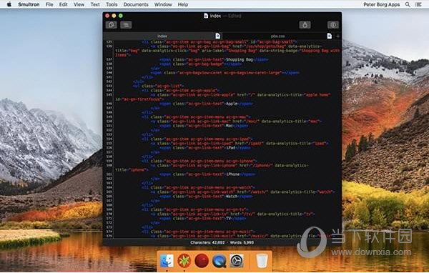Click the 'Mac' span text in code
The height and width of the screenshot is (273, 429).
pos(229,126)
